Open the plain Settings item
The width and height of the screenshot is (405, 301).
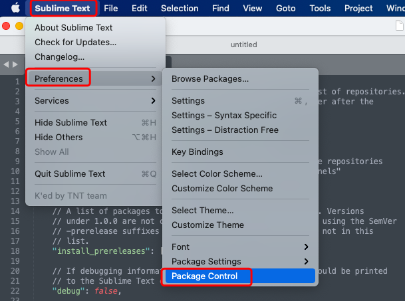240,100
